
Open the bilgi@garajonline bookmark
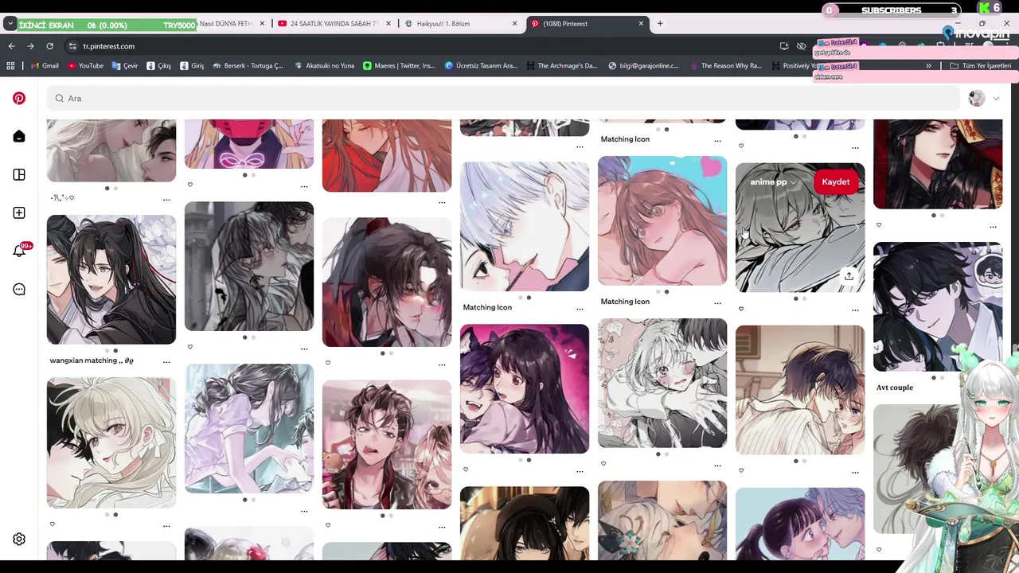click(x=643, y=66)
